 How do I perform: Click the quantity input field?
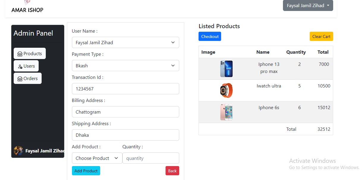point(151,158)
